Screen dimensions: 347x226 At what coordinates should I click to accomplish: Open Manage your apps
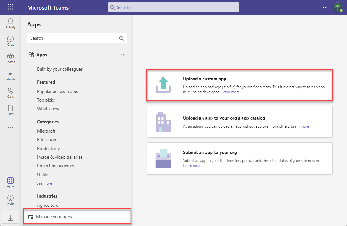[77, 216]
